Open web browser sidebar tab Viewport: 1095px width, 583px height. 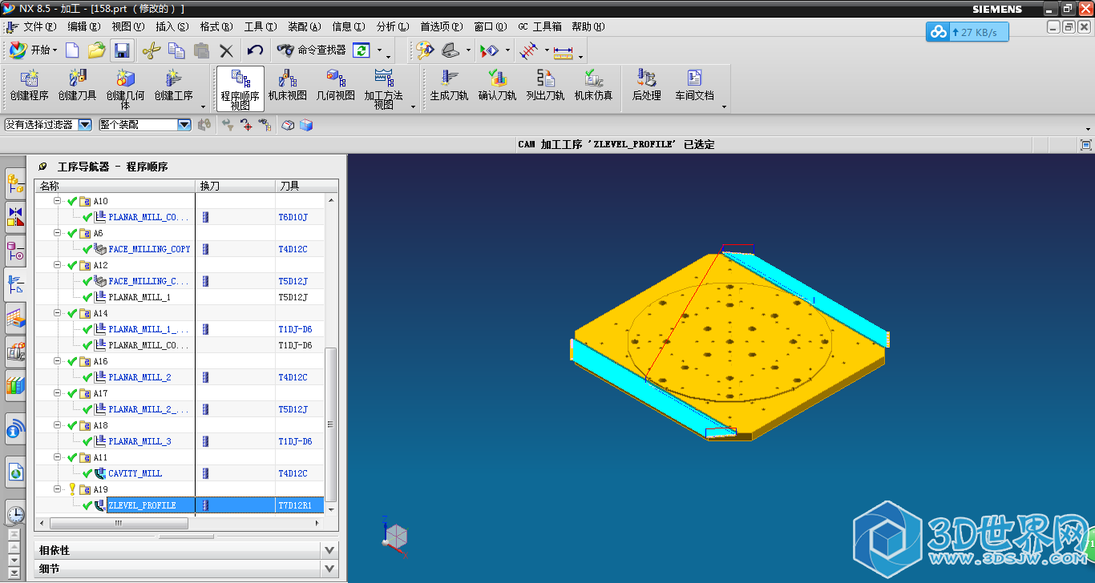[x=15, y=472]
